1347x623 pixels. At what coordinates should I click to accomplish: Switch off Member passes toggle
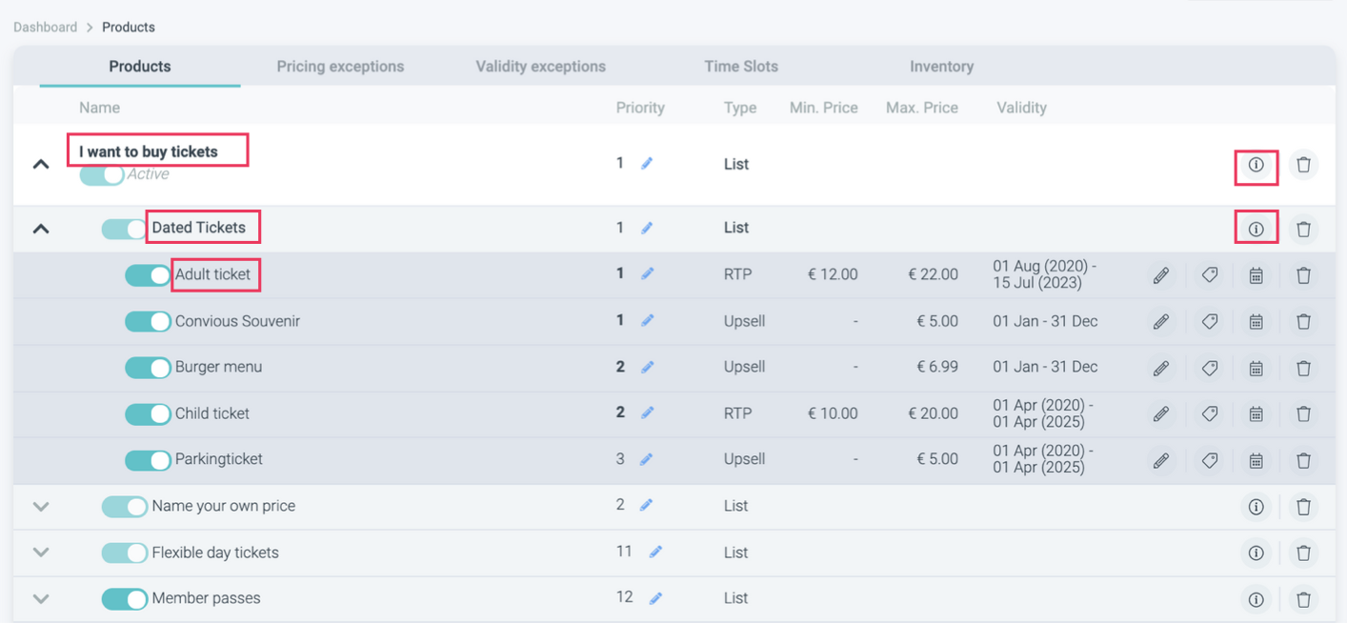pos(125,599)
